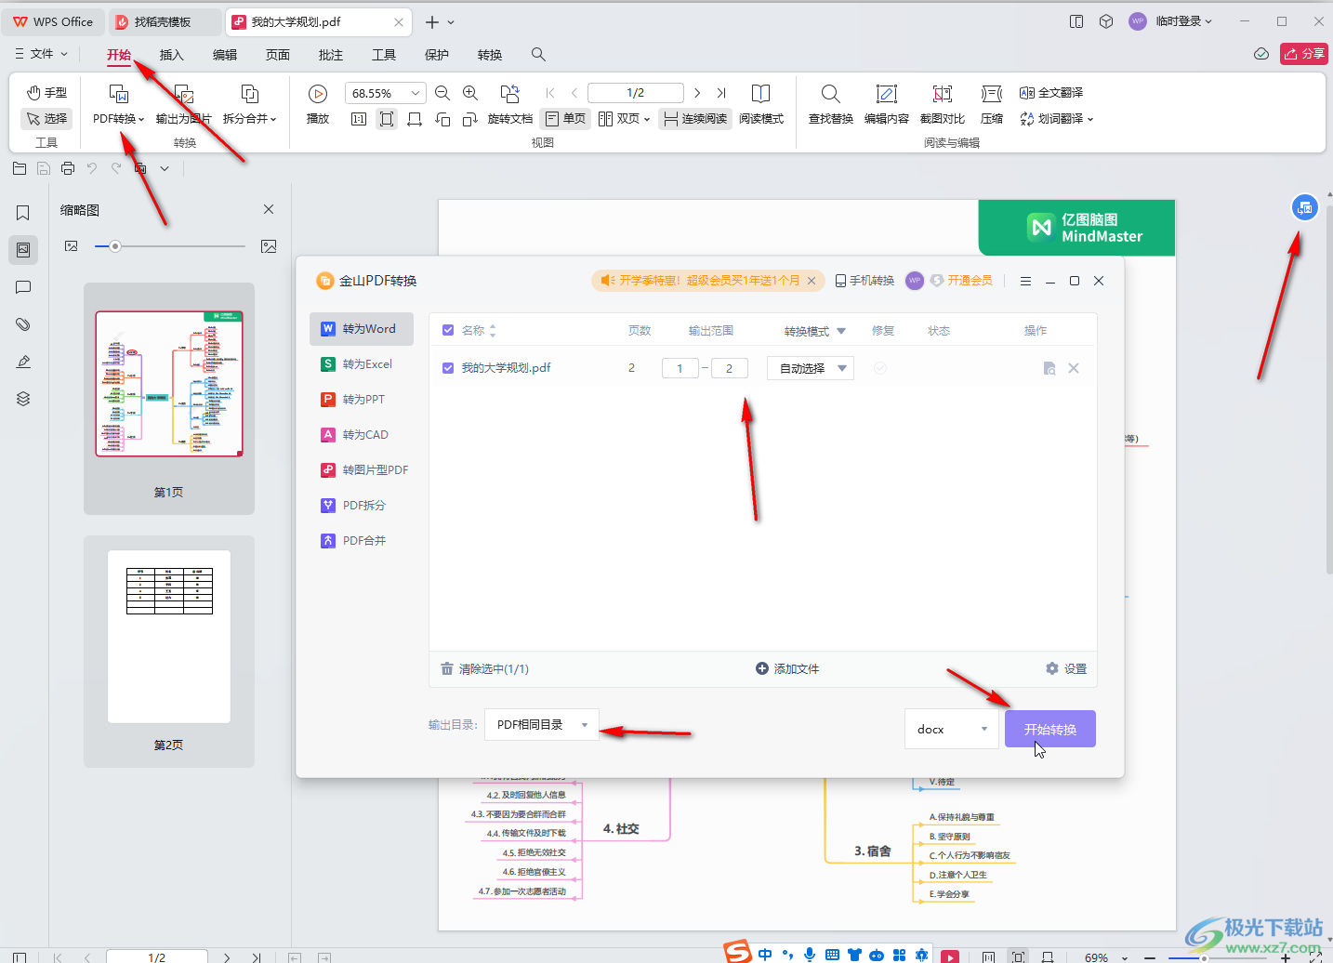Open docx format dropdown

(952, 729)
